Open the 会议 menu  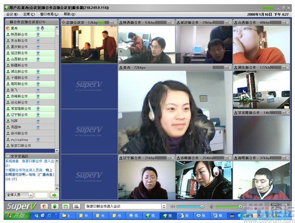[12, 14]
